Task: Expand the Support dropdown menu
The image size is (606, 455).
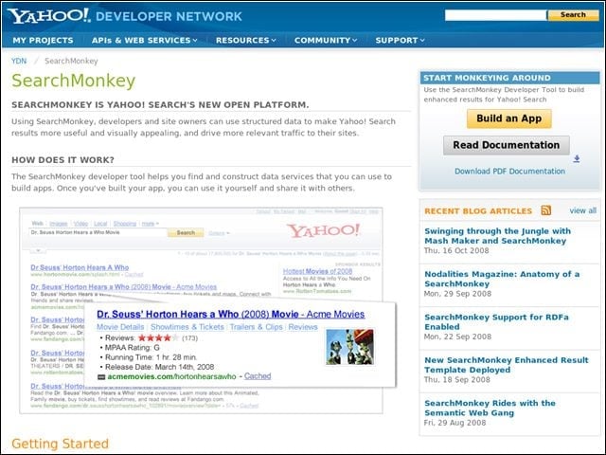Action: [x=400, y=40]
